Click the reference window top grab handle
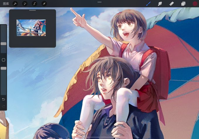 point(32,10)
